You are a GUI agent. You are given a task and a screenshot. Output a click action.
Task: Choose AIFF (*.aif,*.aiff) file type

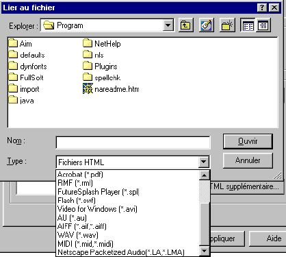point(128,226)
